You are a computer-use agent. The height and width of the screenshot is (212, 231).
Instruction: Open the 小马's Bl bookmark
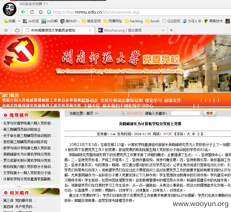[192, 21]
